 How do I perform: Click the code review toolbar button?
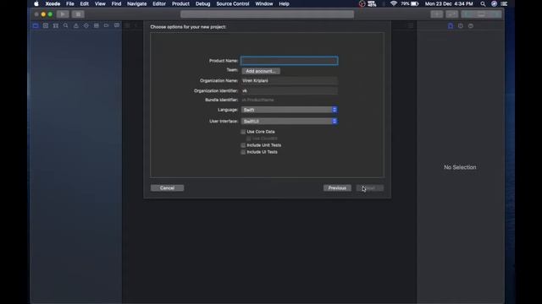coord(451,14)
